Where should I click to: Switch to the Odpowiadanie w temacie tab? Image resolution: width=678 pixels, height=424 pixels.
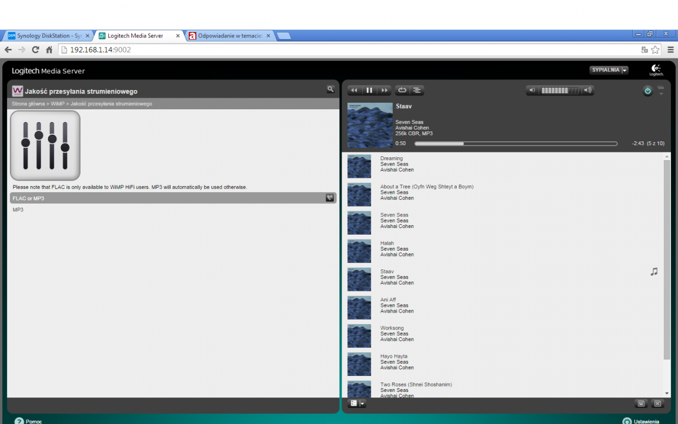point(229,36)
